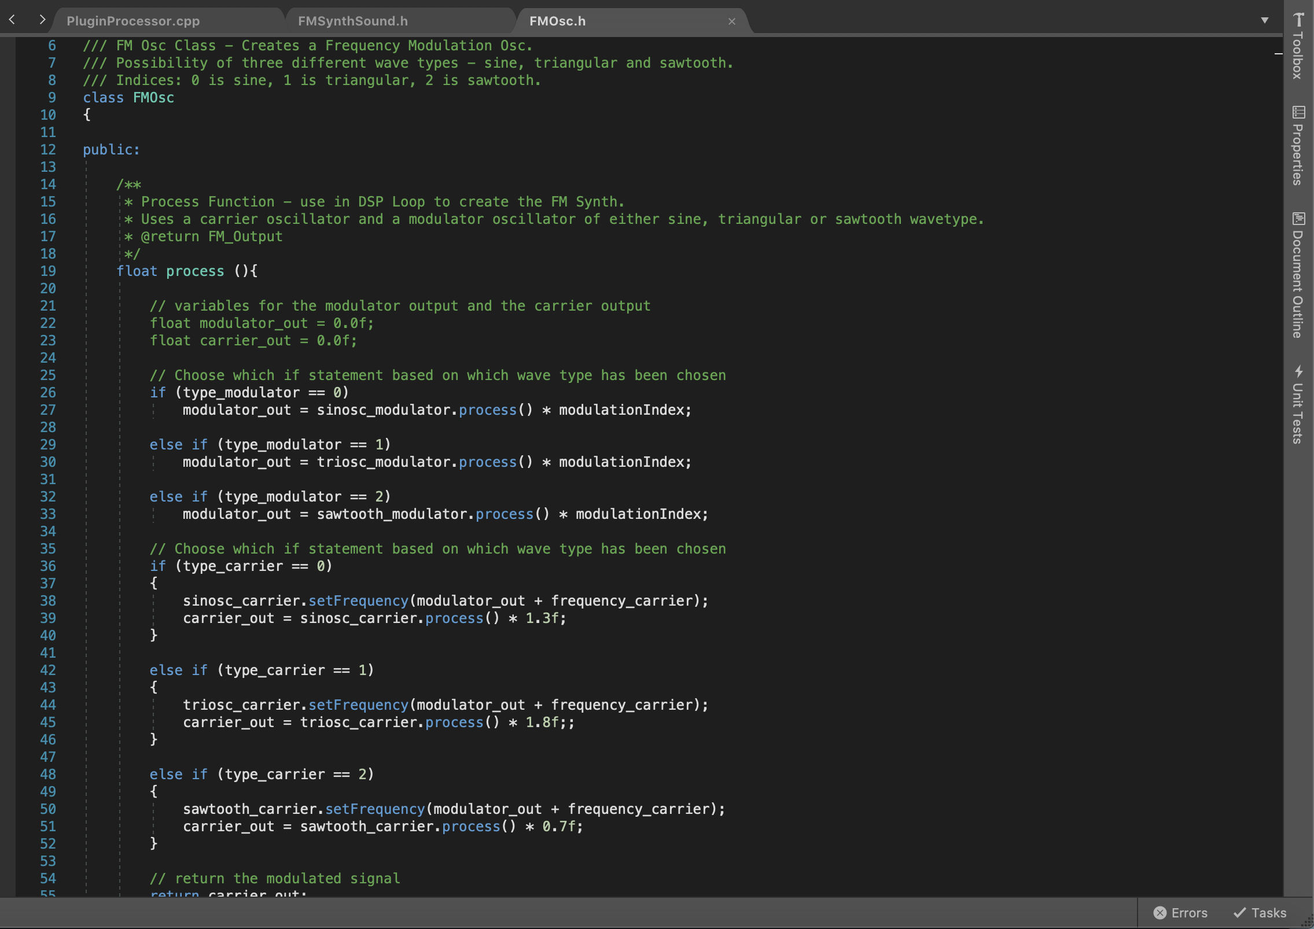This screenshot has width=1314, height=929.
Task: Close the FMOsc.h tab
Action: tap(732, 21)
